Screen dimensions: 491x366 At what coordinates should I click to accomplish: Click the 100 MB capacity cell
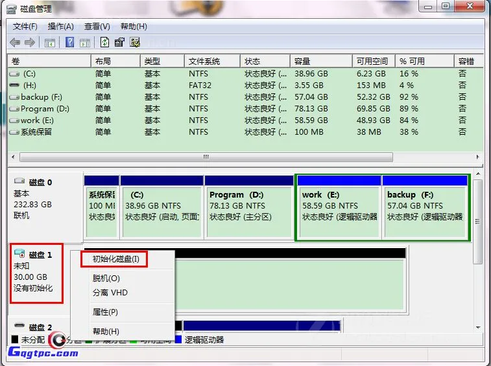pyautogui.click(x=309, y=132)
